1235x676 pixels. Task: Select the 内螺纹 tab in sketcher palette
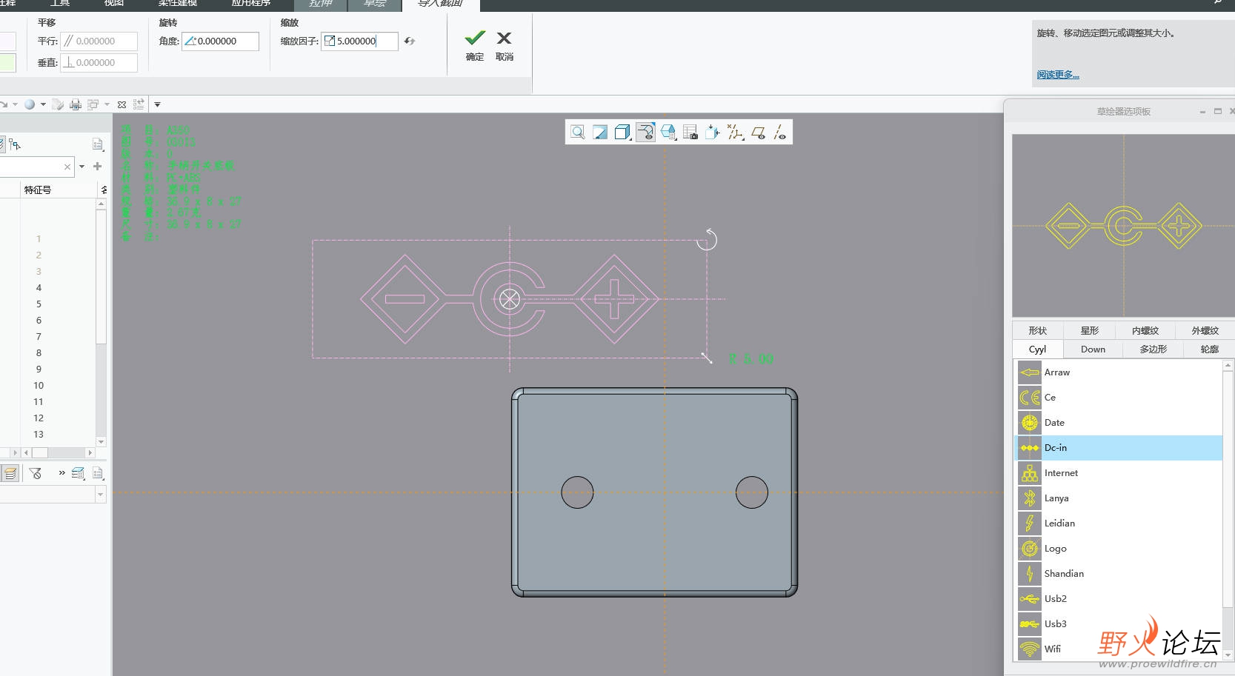point(1145,331)
